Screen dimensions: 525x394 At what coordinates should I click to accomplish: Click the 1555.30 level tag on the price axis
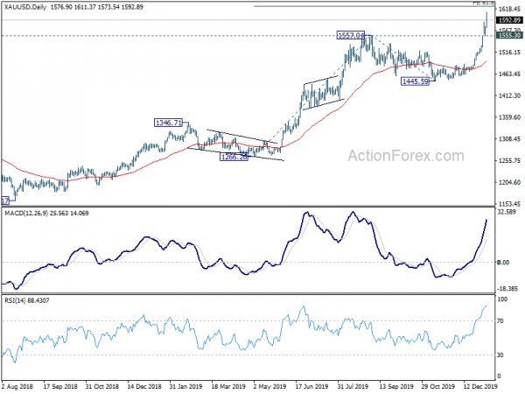click(x=508, y=34)
